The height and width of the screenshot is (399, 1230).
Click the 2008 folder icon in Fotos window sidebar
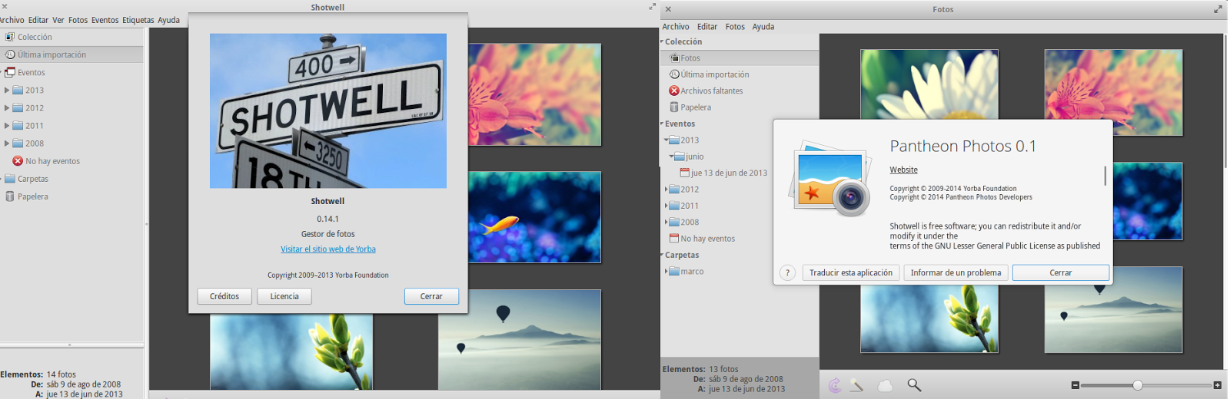[674, 223]
